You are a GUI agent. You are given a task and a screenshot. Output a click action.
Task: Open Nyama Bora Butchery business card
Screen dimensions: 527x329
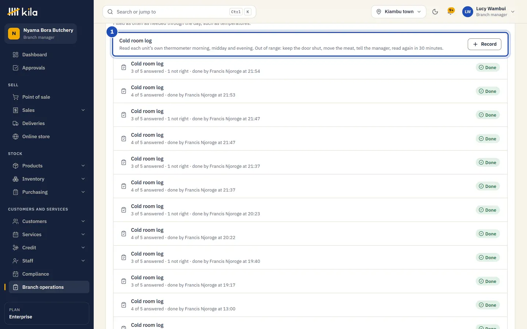[41, 34]
